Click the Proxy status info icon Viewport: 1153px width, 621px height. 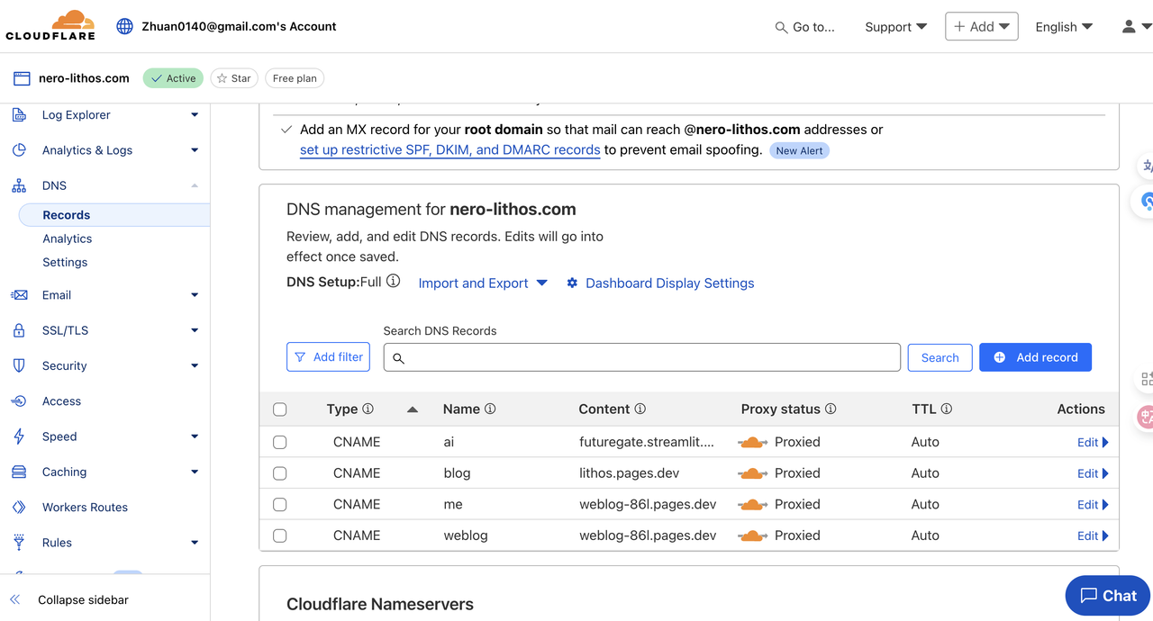831,409
